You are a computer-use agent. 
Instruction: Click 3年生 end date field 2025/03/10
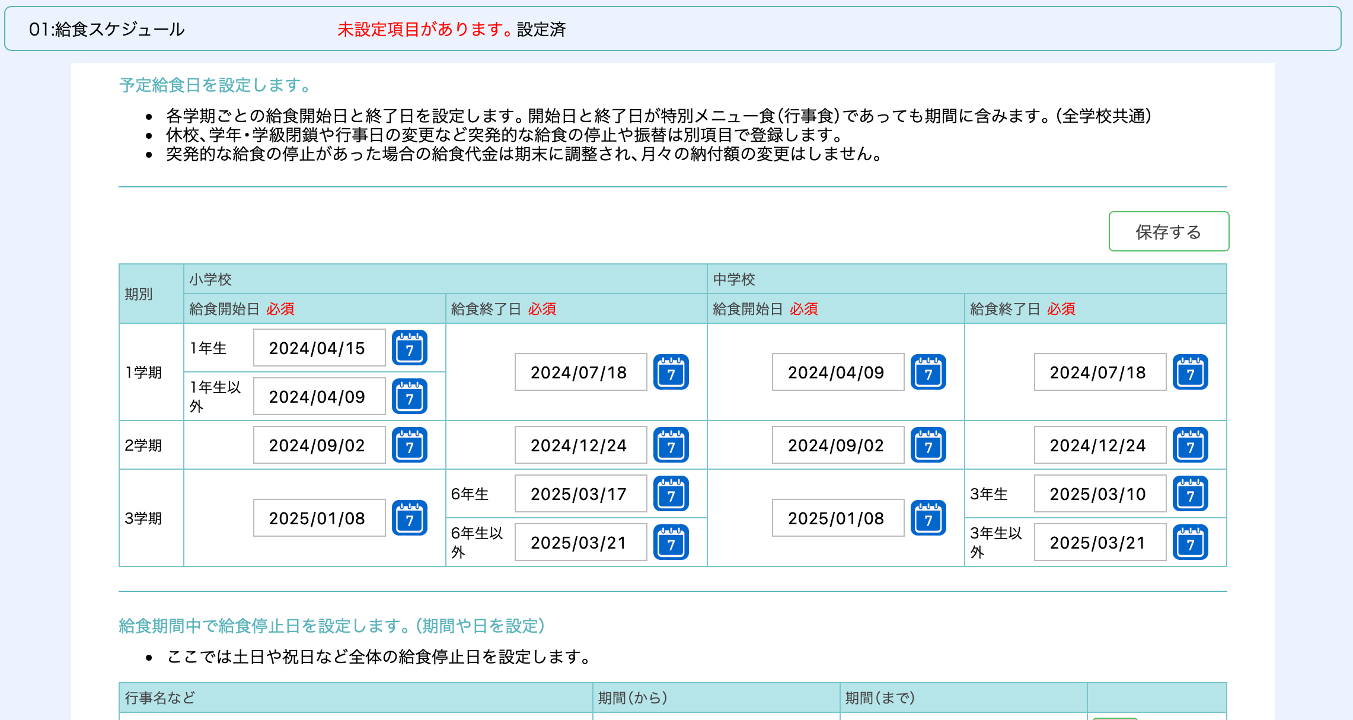(x=1099, y=494)
